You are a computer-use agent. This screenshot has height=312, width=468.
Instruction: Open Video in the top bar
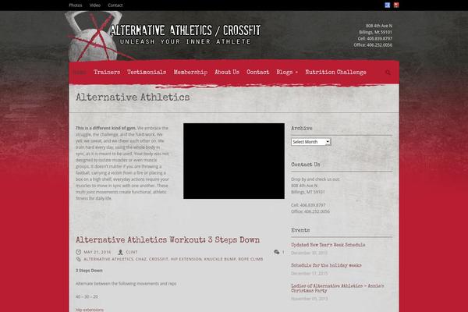click(95, 5)
